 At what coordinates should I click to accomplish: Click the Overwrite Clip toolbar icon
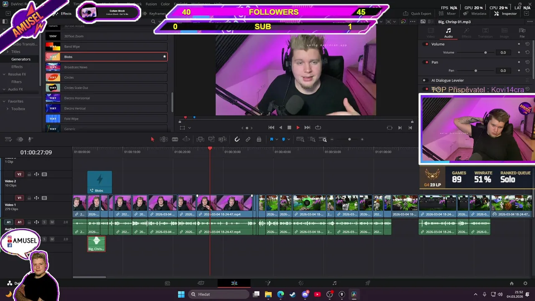coord(211,139)
